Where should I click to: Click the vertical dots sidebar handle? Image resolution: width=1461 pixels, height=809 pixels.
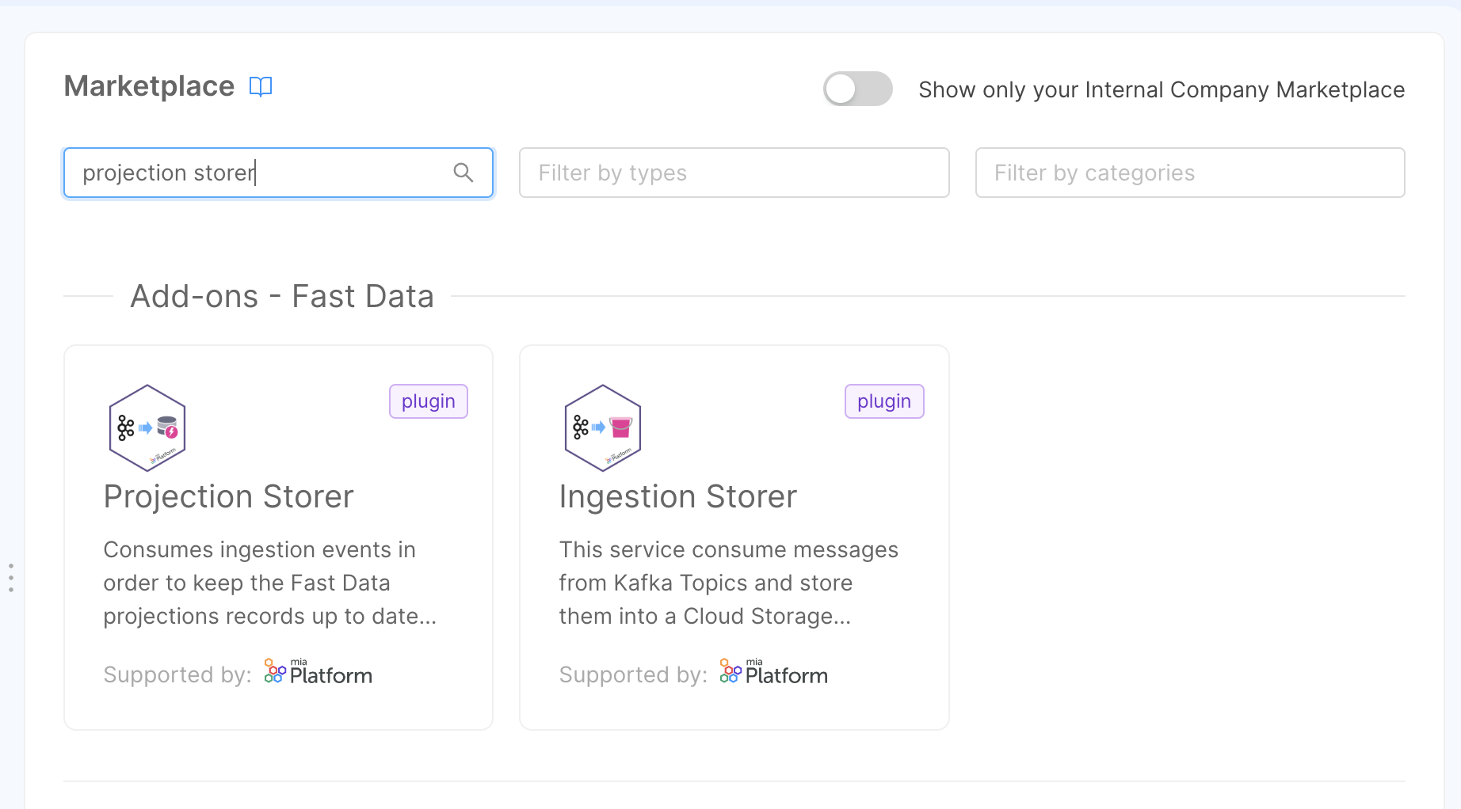11,577
